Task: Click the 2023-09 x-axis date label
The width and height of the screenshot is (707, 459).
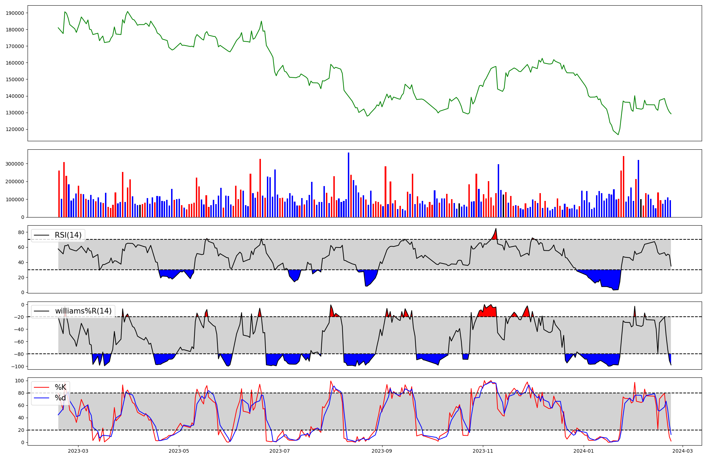Action: (382, 451)
